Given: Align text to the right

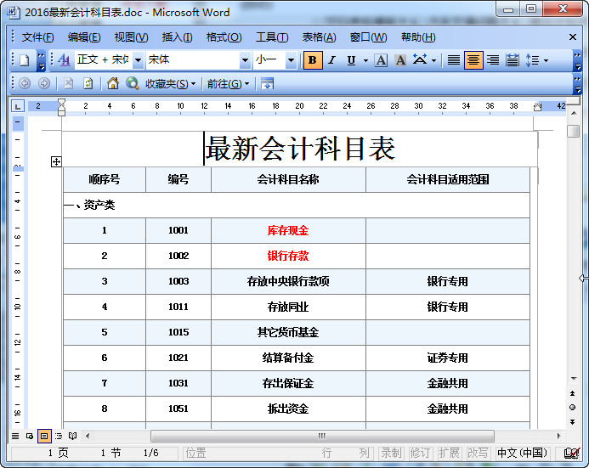Looking at the screenshot, I should coord(493,60).
